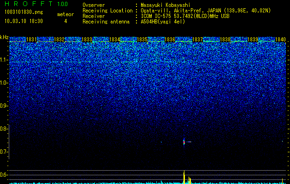The width and height of the screenshot is (290, 184).
Task: Click the 1836 time marker
Action: click(170, 40)
